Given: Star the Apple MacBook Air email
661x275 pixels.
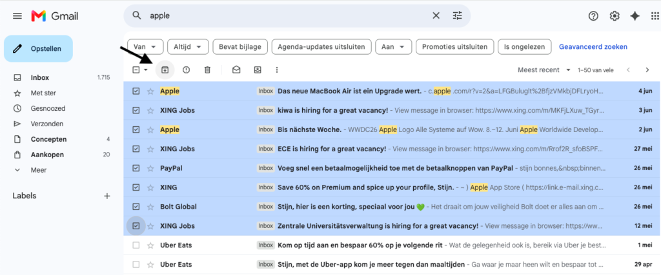Looking at the screenshot, I should (x=150, y=91).
